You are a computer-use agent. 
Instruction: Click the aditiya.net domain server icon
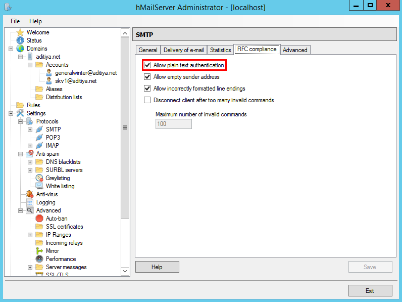[x=30, y=57]
